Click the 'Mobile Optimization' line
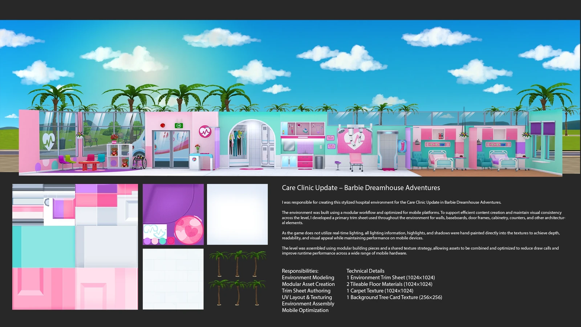 pos(305,310)
